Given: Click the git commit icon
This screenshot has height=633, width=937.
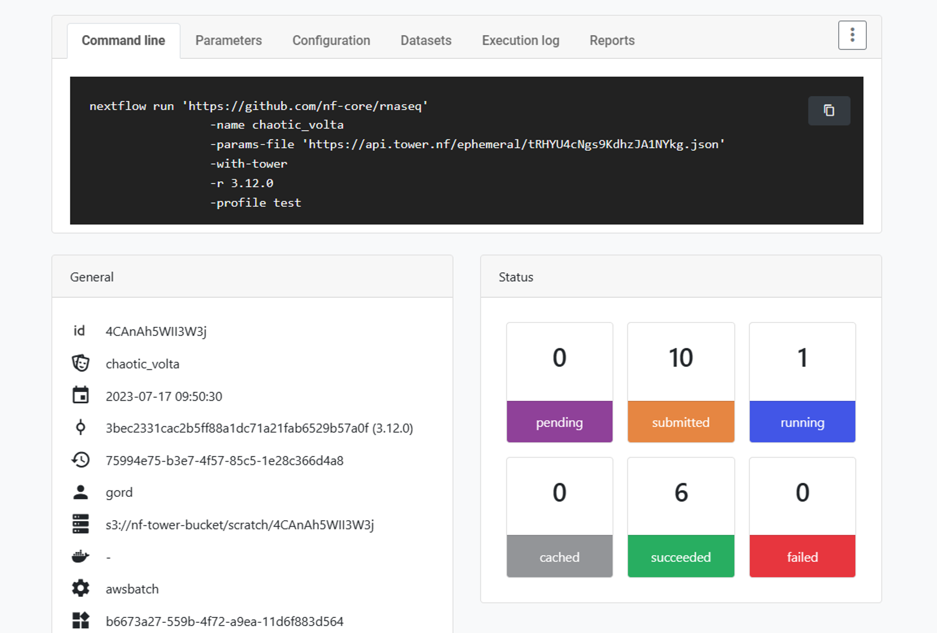Looking at the screenshot, I should click(80, 428).
